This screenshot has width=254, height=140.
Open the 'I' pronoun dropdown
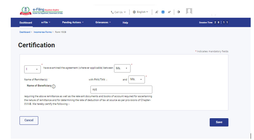click(32, 69)
